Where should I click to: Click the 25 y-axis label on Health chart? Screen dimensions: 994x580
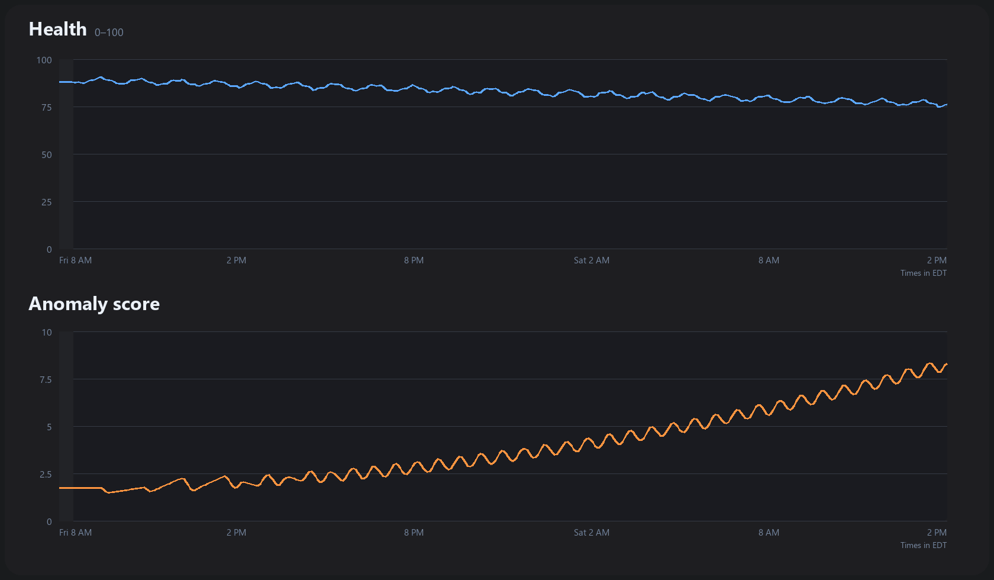[47, 202]
